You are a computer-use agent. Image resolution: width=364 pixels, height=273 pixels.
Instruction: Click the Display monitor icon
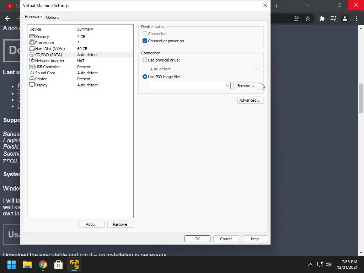click(x=32, y=85)
